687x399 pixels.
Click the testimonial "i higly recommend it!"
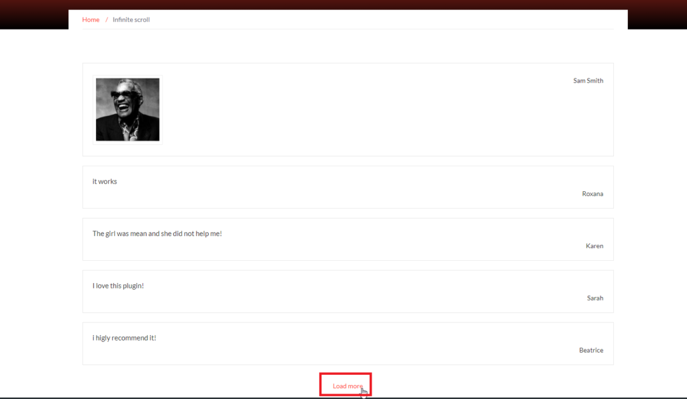point(124,338)
